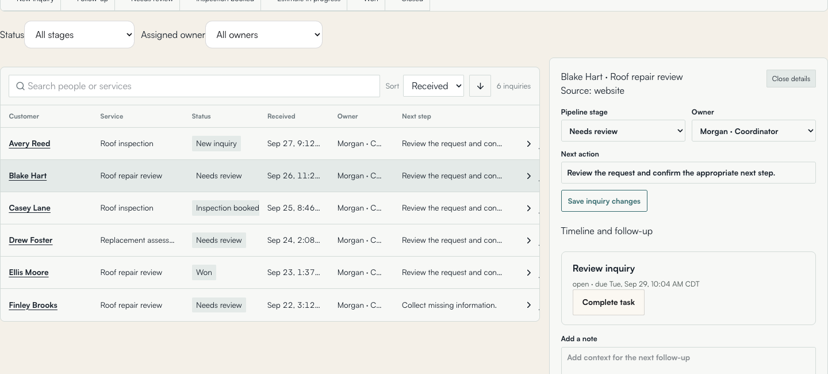
Task: Click the Owner column header in table
Action: click(x=347, y=116)
